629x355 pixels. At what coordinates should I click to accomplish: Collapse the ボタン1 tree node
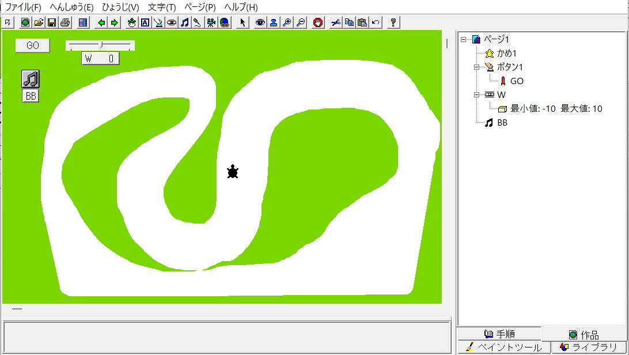(x=476, y=67)
